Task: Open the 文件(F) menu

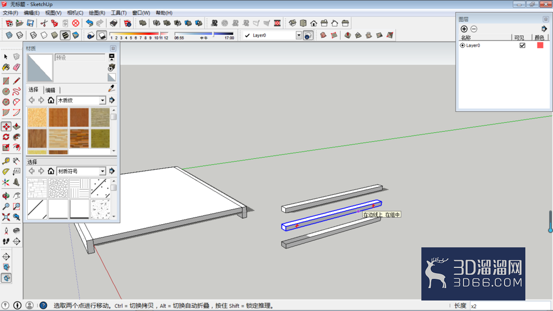Action: [x=10, y=13]
